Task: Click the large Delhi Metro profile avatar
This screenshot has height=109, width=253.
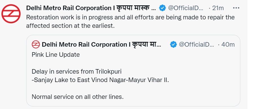Action: coord(11,14)
